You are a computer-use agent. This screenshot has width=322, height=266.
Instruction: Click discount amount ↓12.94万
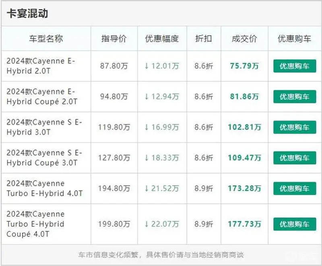[162, 97]
